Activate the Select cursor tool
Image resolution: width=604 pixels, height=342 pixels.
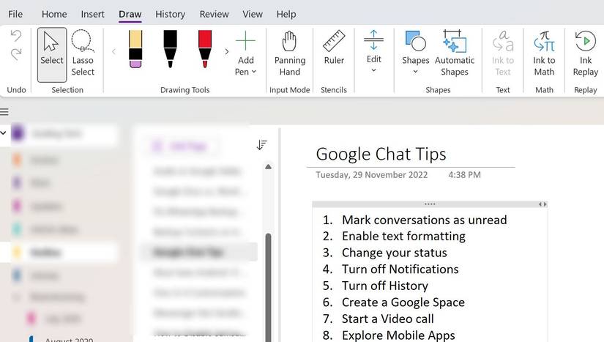(52, 55)
